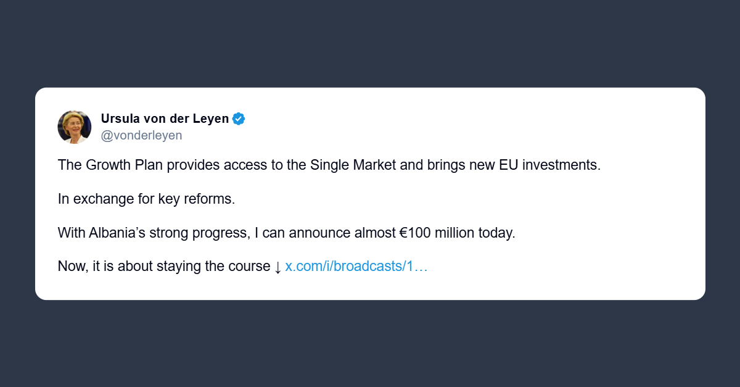Click the @vonderleyen handle

(141, 135)
